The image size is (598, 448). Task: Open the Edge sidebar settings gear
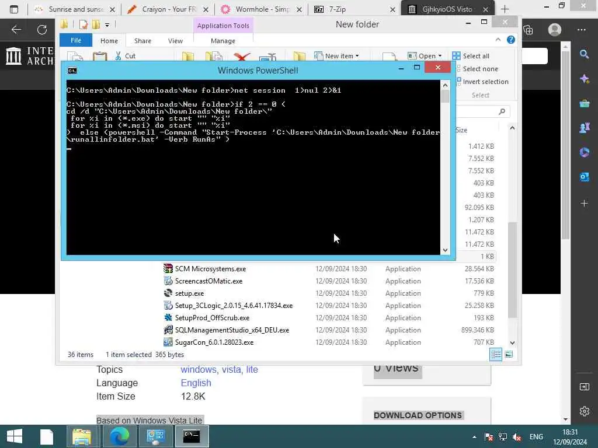click(x=584, y=411)
